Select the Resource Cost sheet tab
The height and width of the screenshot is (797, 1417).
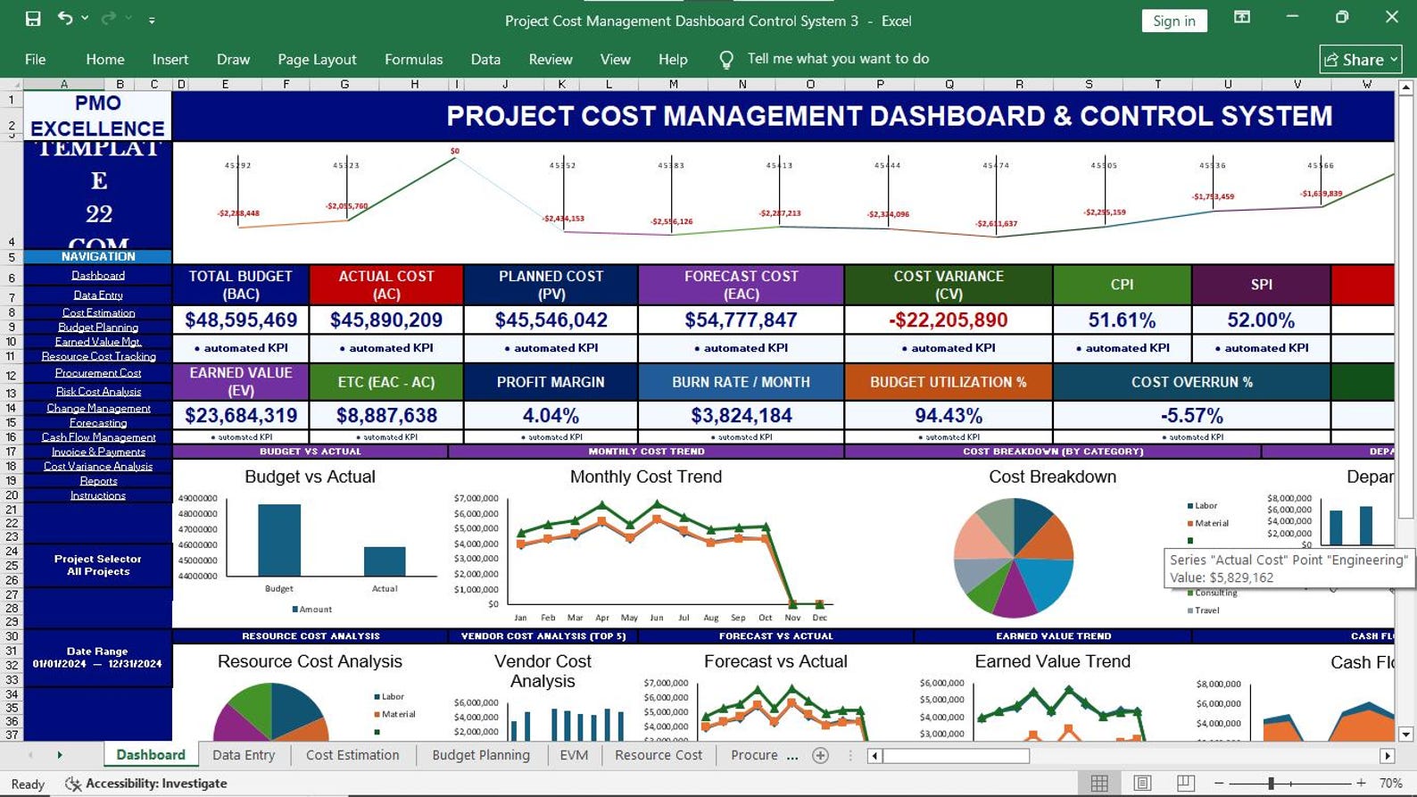pyautogui.click(x=659, y=755)
